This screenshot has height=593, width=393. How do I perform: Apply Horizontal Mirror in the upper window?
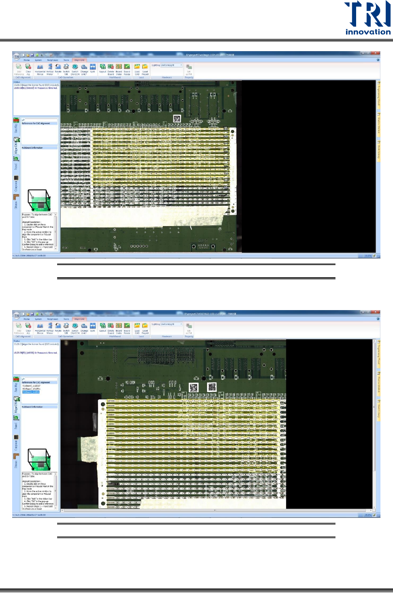point(40,69)
